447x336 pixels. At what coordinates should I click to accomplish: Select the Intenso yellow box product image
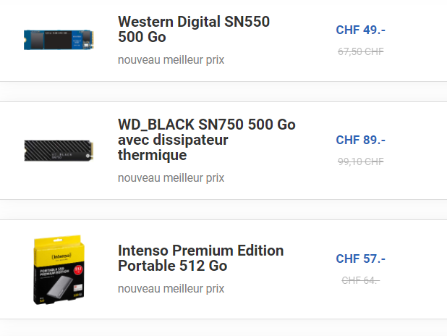click(57, 269)
